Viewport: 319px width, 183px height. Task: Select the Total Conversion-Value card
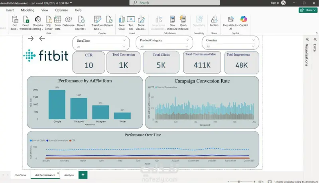click(x=202, y=62)
